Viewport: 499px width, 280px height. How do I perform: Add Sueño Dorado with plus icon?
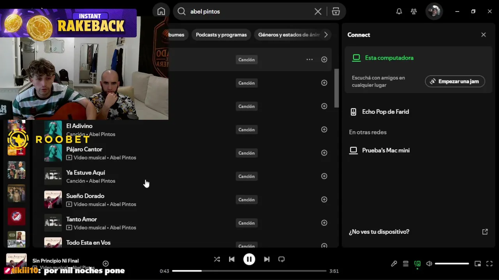coord(324,199)
